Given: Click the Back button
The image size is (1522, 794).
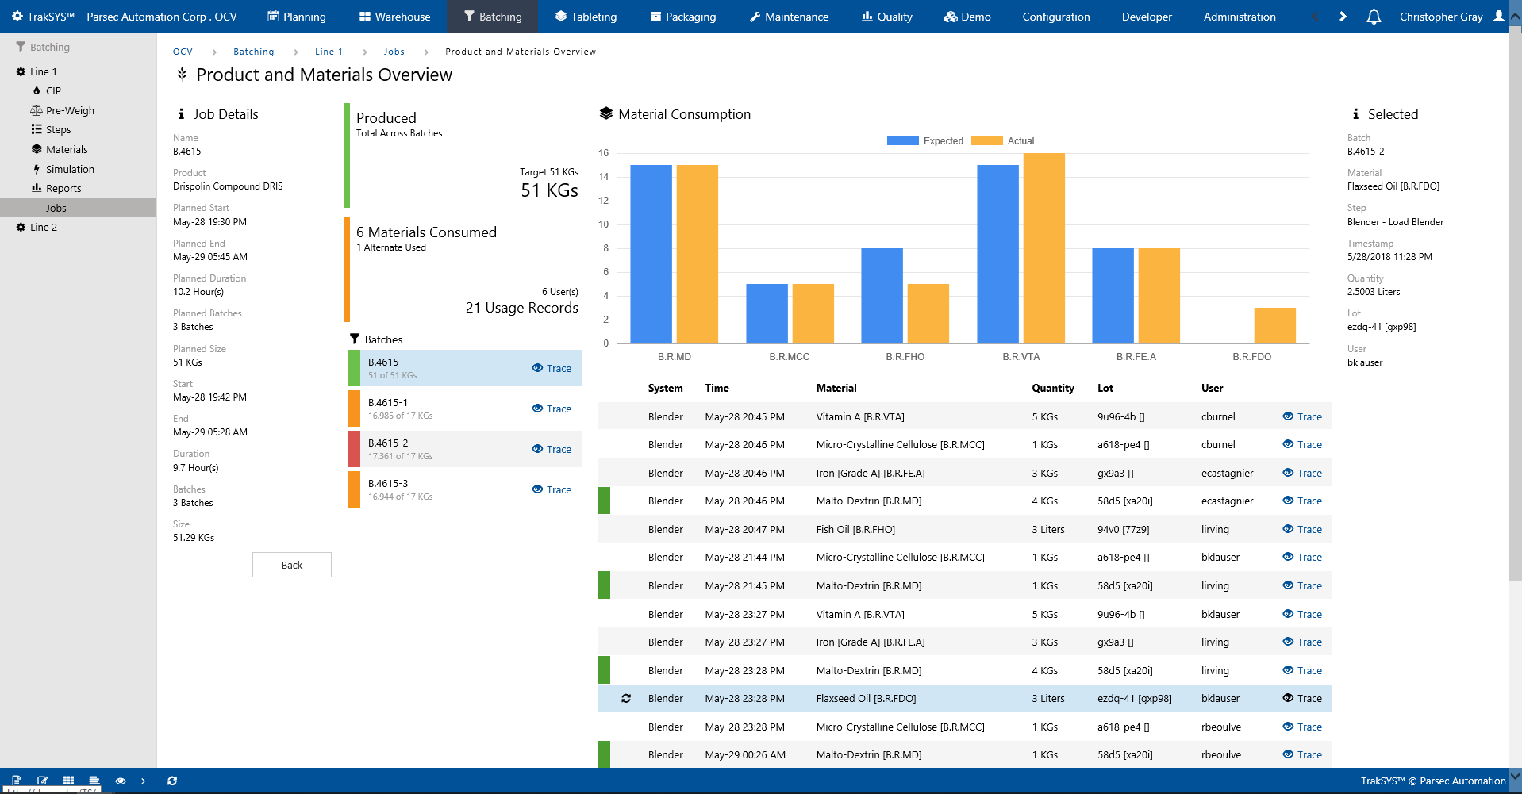Looking at the screenshot, I should pos(291,565).
